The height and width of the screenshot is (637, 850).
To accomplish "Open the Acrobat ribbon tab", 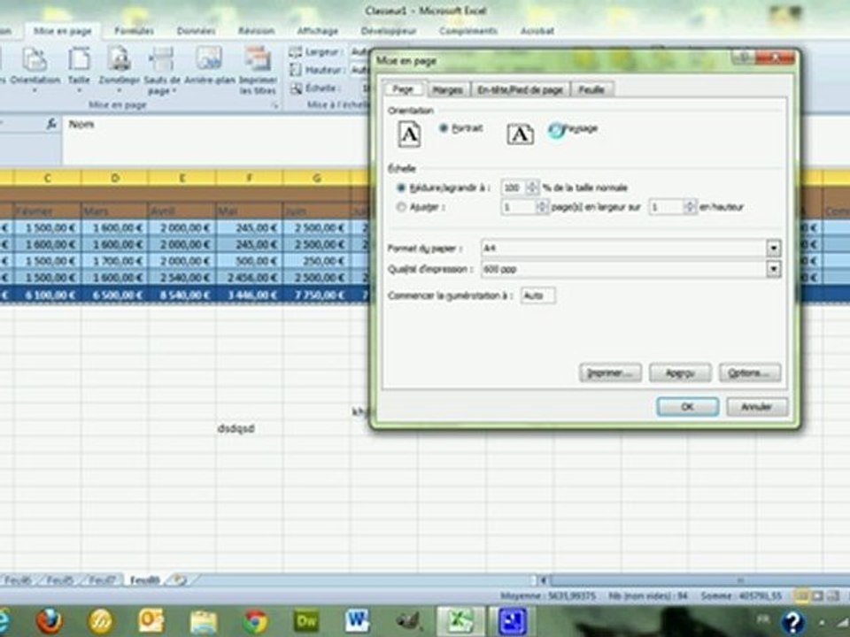I will click(x=537, y=32).
